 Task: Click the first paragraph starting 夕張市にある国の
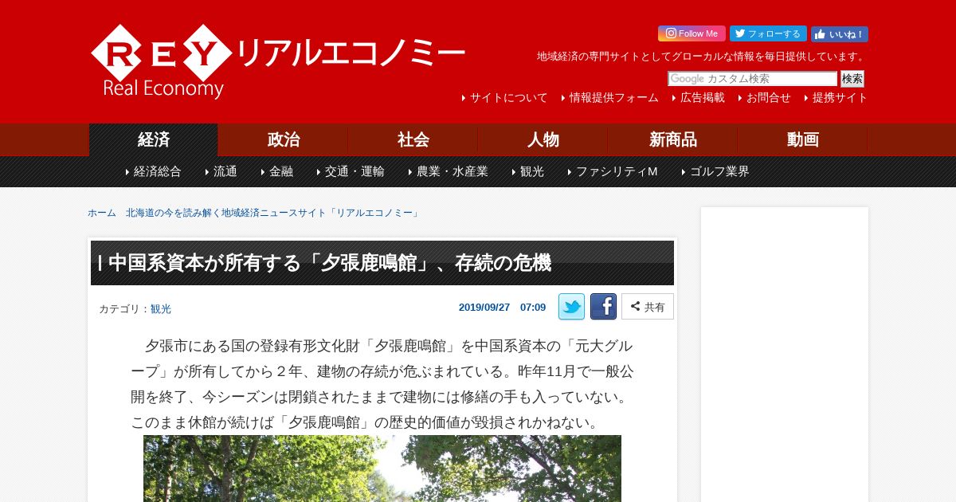click(x=382, y=384)
